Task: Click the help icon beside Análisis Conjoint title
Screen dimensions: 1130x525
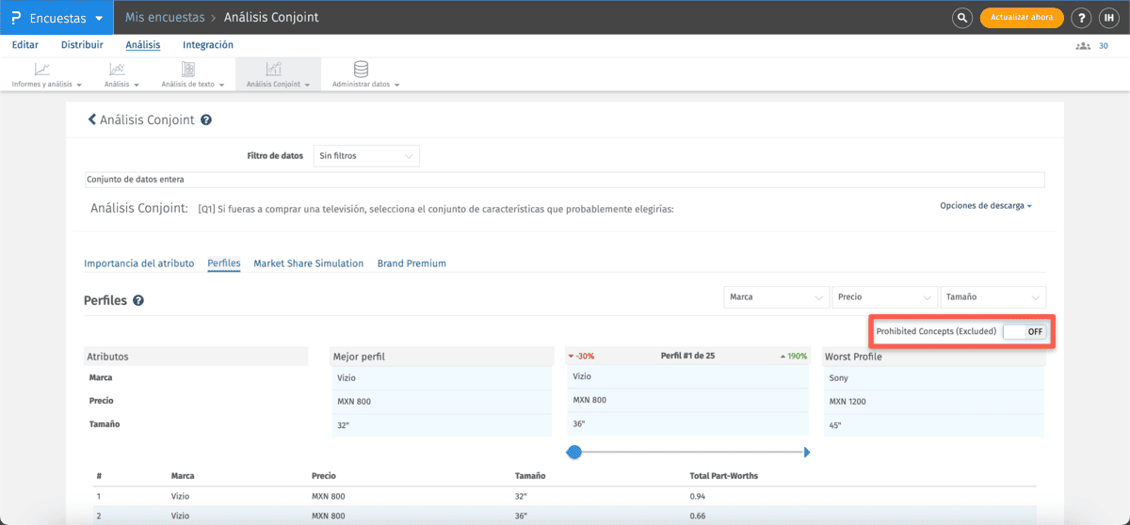Action: pyautogui.click(x=206, y=120)
